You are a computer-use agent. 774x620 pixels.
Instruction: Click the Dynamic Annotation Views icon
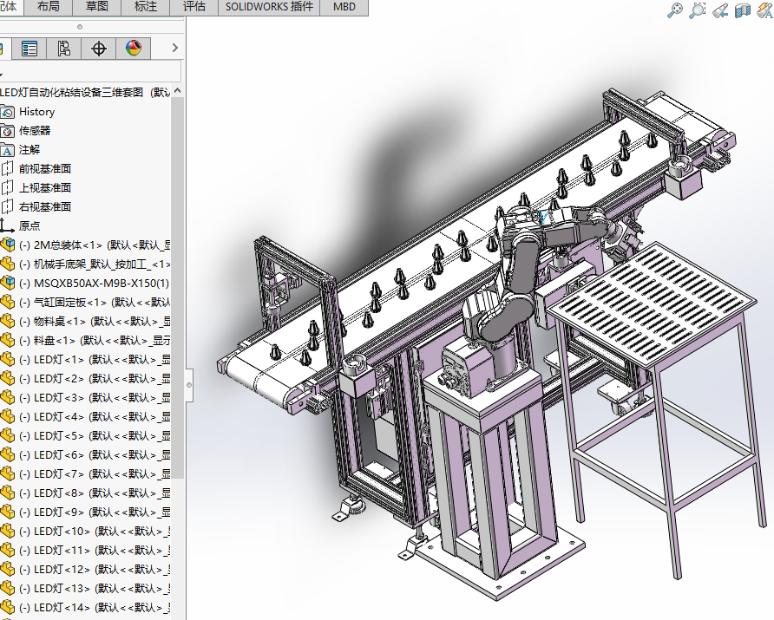[764, 10]
